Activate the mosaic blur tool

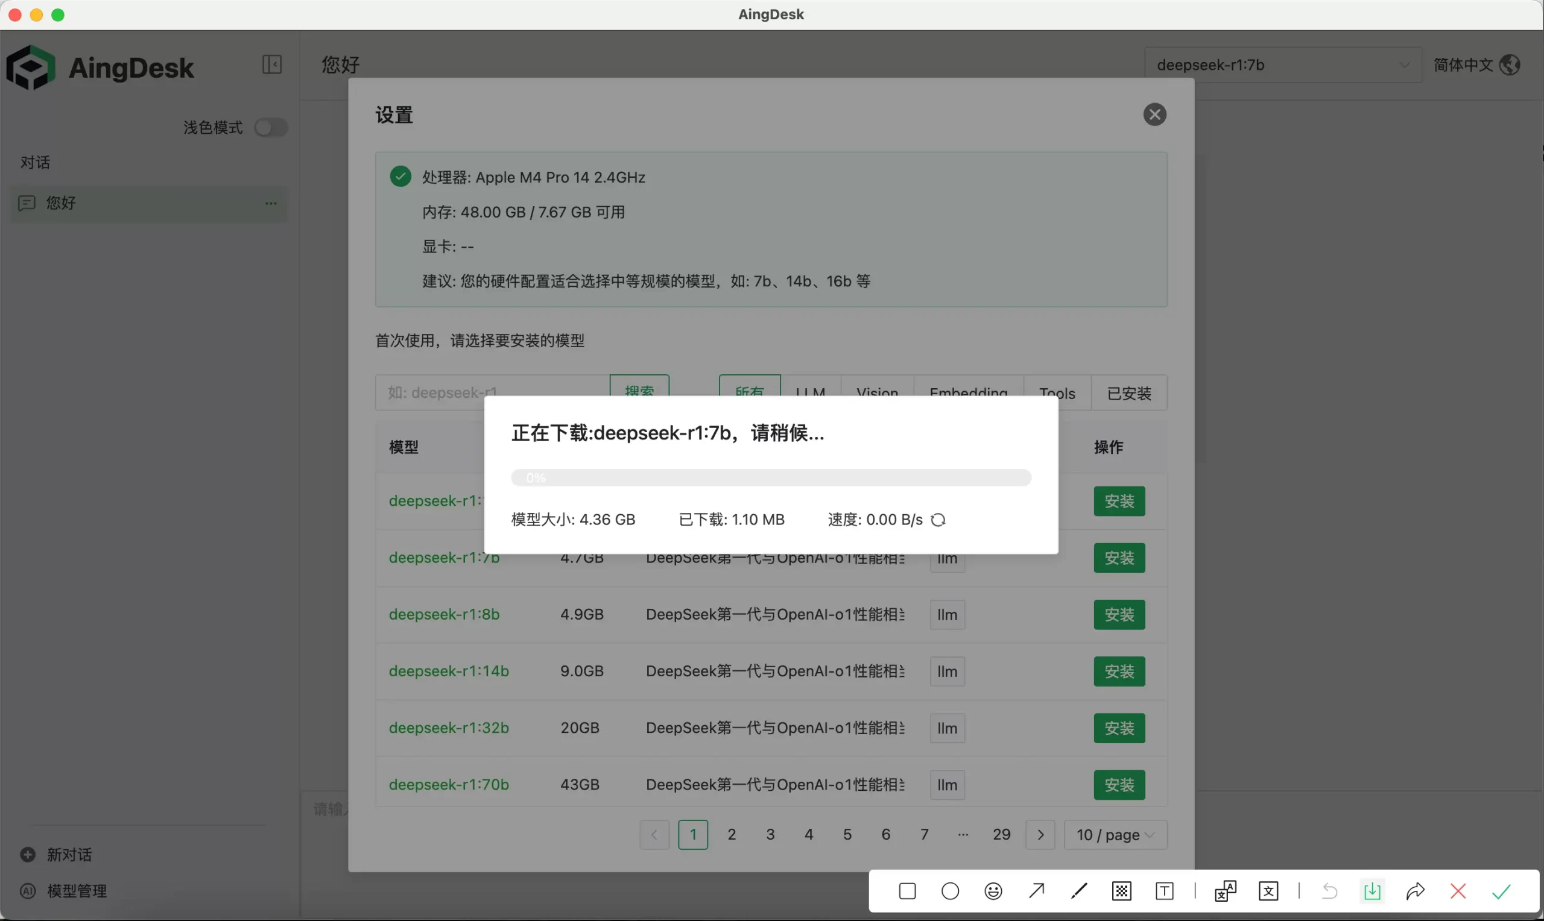click(1121, 891)
